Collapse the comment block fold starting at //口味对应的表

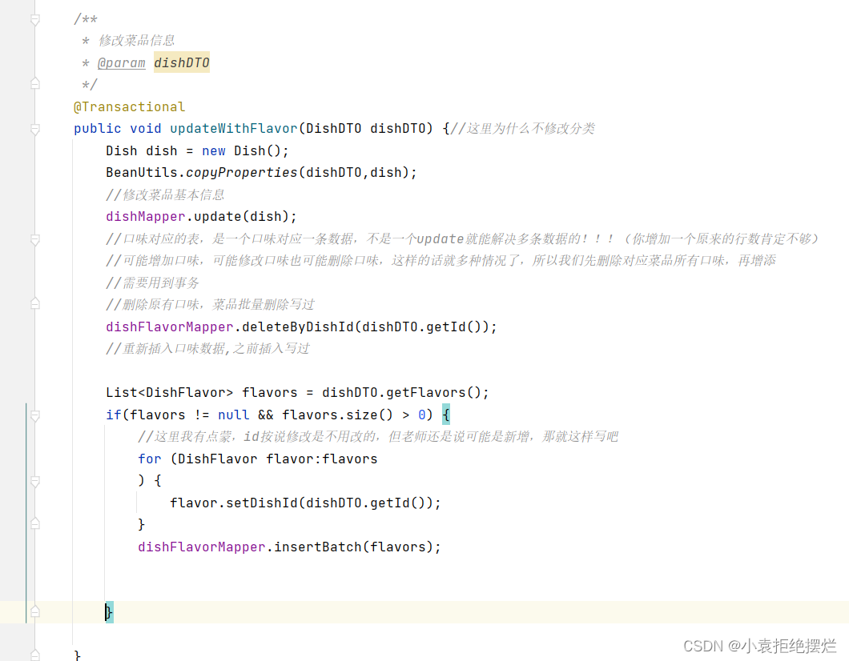pos(35,239)
